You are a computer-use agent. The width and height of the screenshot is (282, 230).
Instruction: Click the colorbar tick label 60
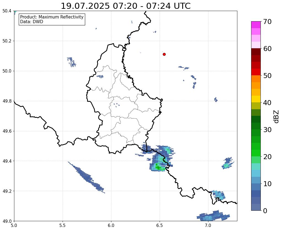pos(267,49)
